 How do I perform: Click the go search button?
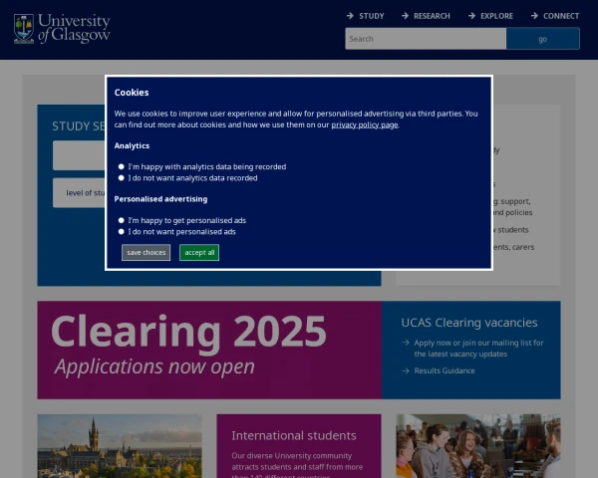(x=543, y=39)
